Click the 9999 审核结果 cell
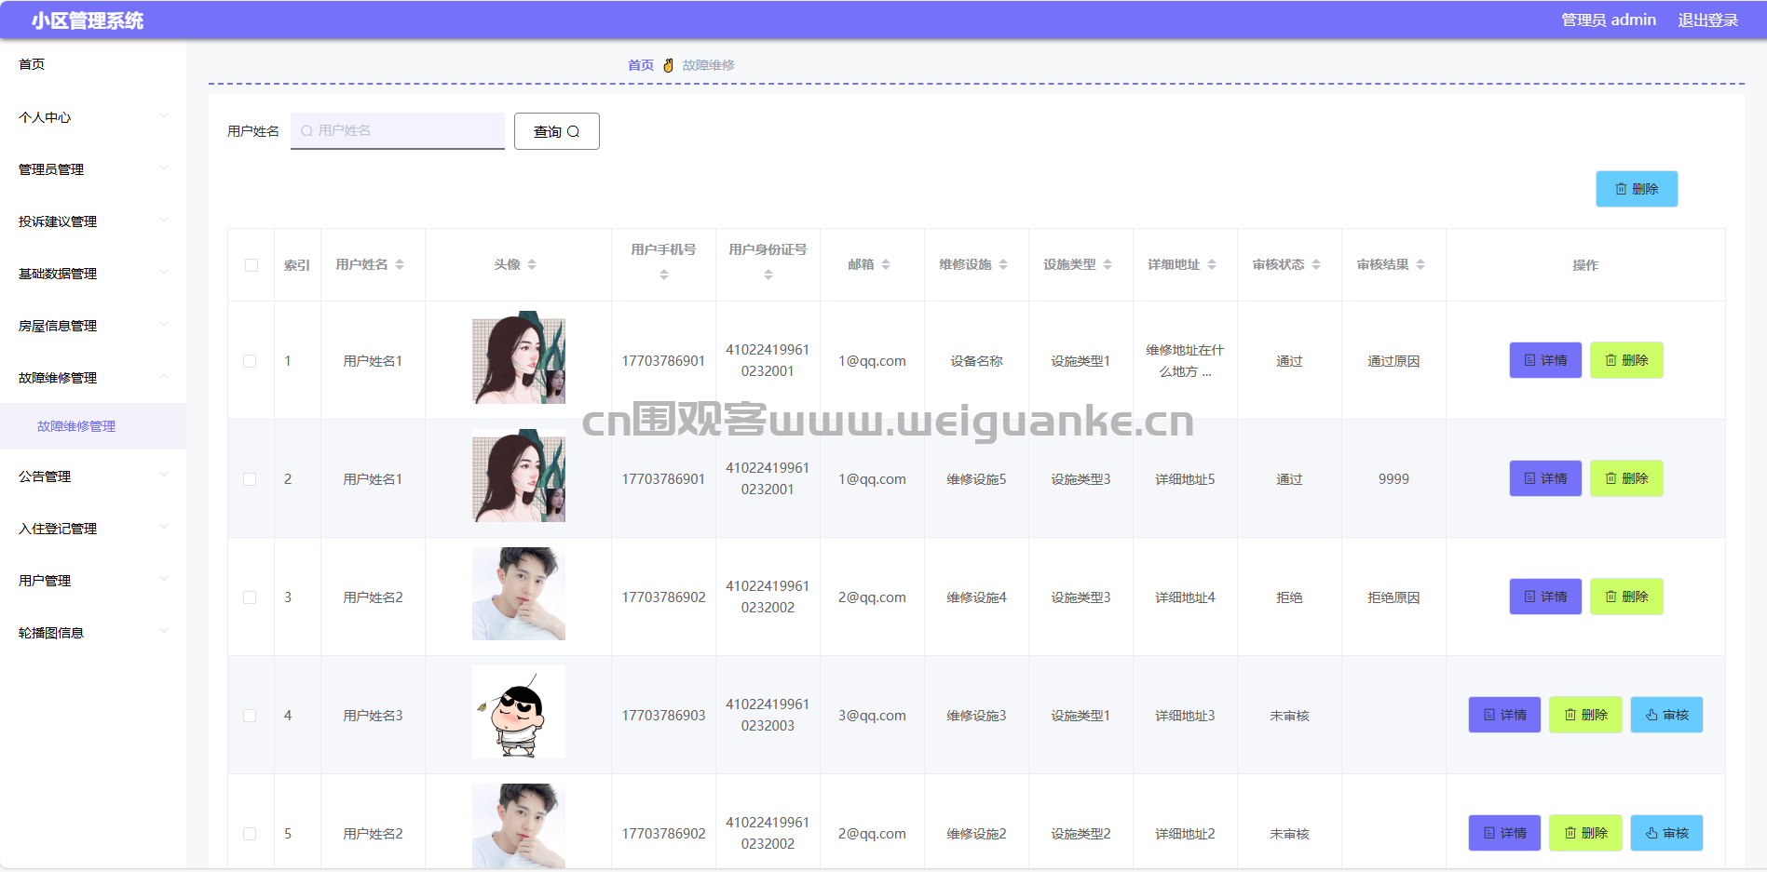Screen dimensions: 1767x872 coord(1393,479)
